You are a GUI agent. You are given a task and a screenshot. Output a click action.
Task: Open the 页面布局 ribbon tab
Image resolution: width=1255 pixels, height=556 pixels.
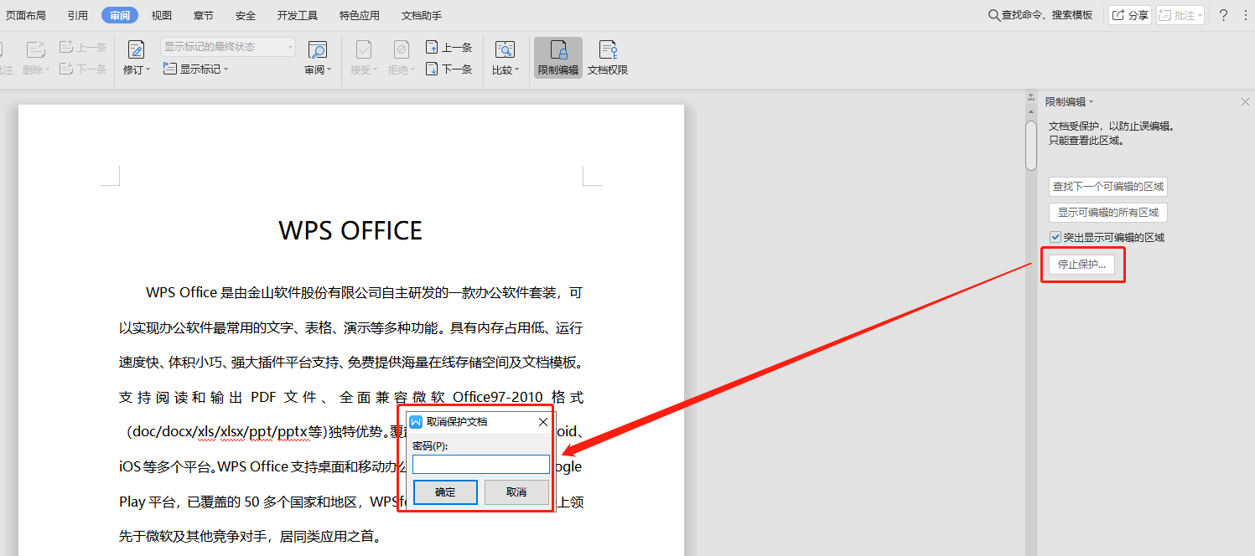coord(25,15)
